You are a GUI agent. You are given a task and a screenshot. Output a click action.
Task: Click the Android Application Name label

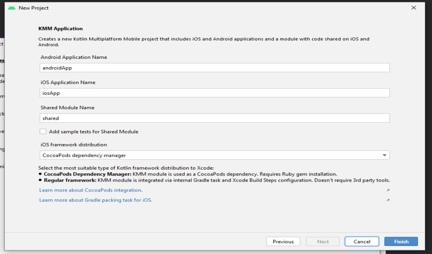[74, 57]
